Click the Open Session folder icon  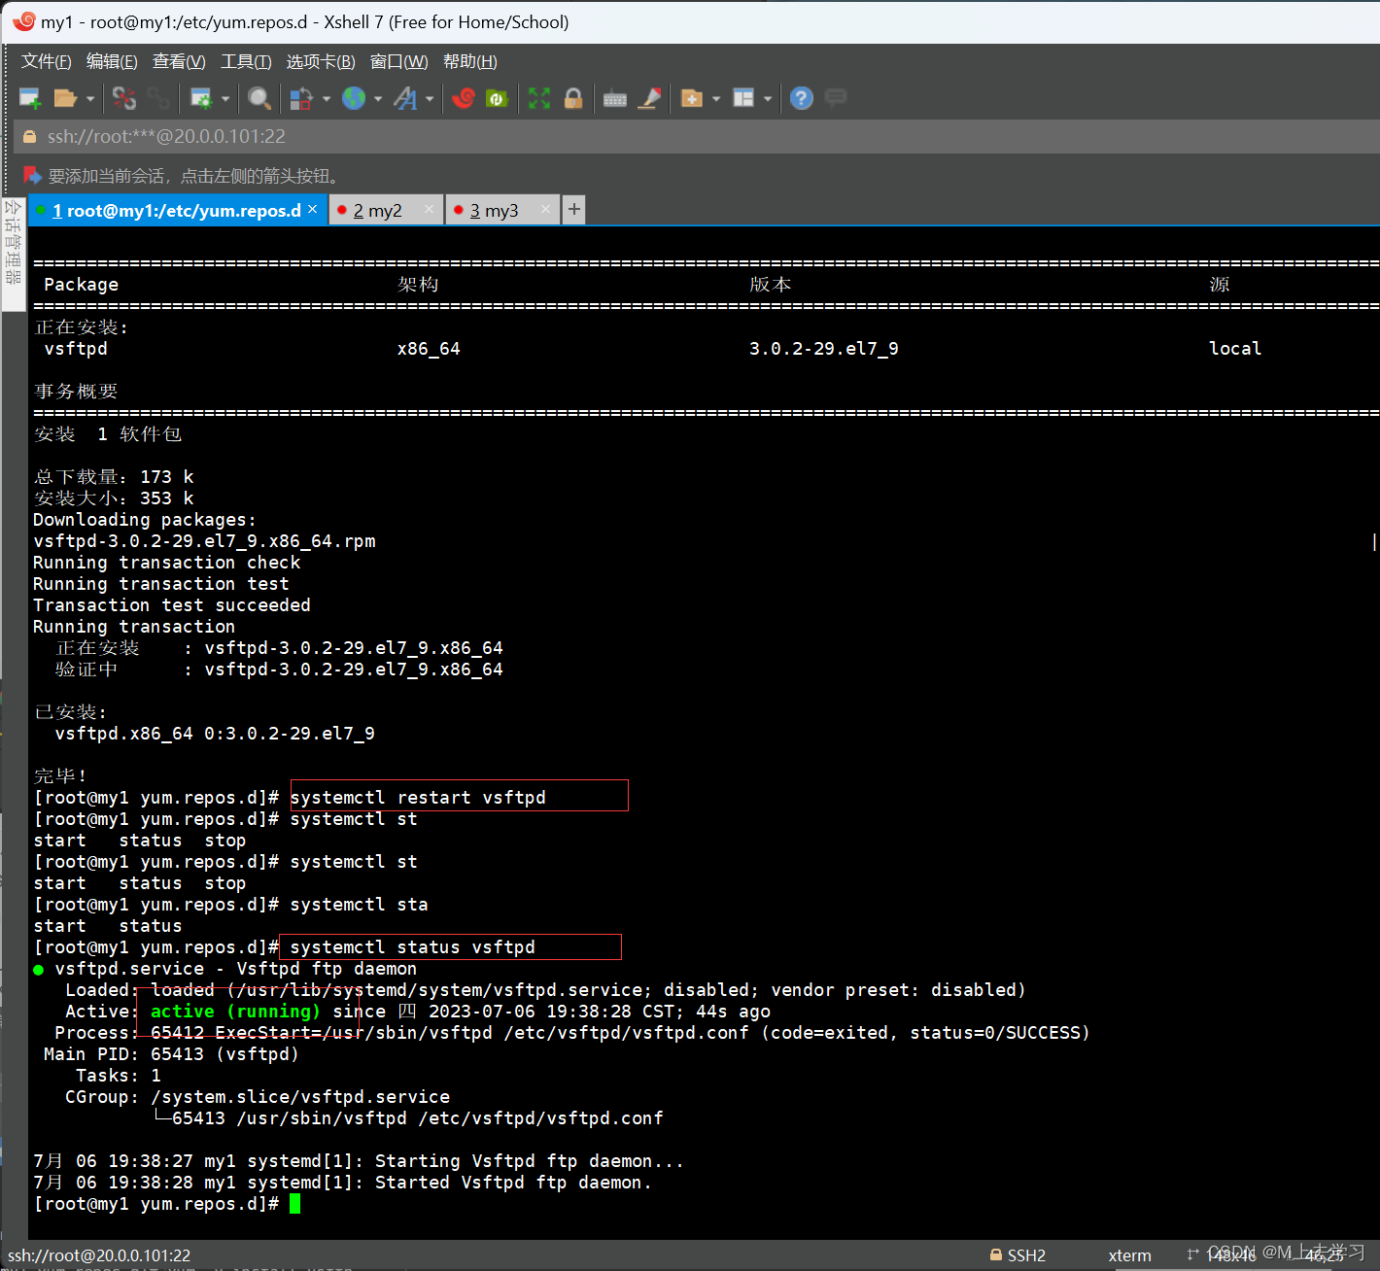tap(65, 98)
